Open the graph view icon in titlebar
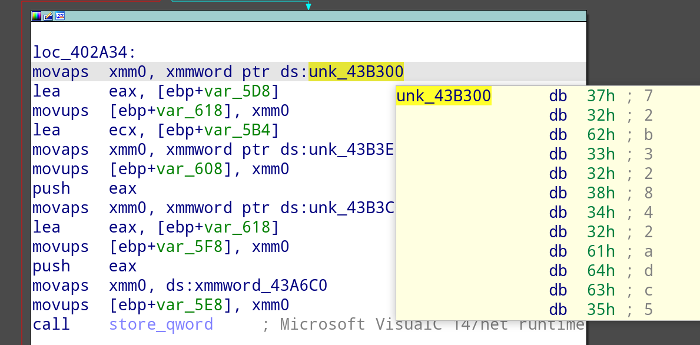The height and width of the screenshot is (345, 700). (59, 16)
